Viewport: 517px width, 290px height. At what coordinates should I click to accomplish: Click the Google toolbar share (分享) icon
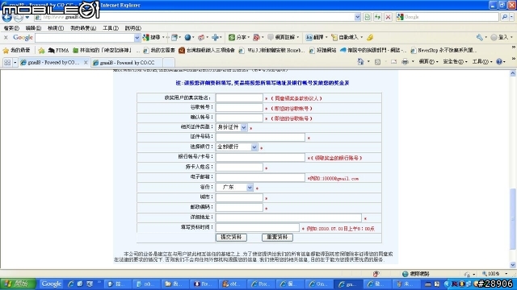(232, 38)
